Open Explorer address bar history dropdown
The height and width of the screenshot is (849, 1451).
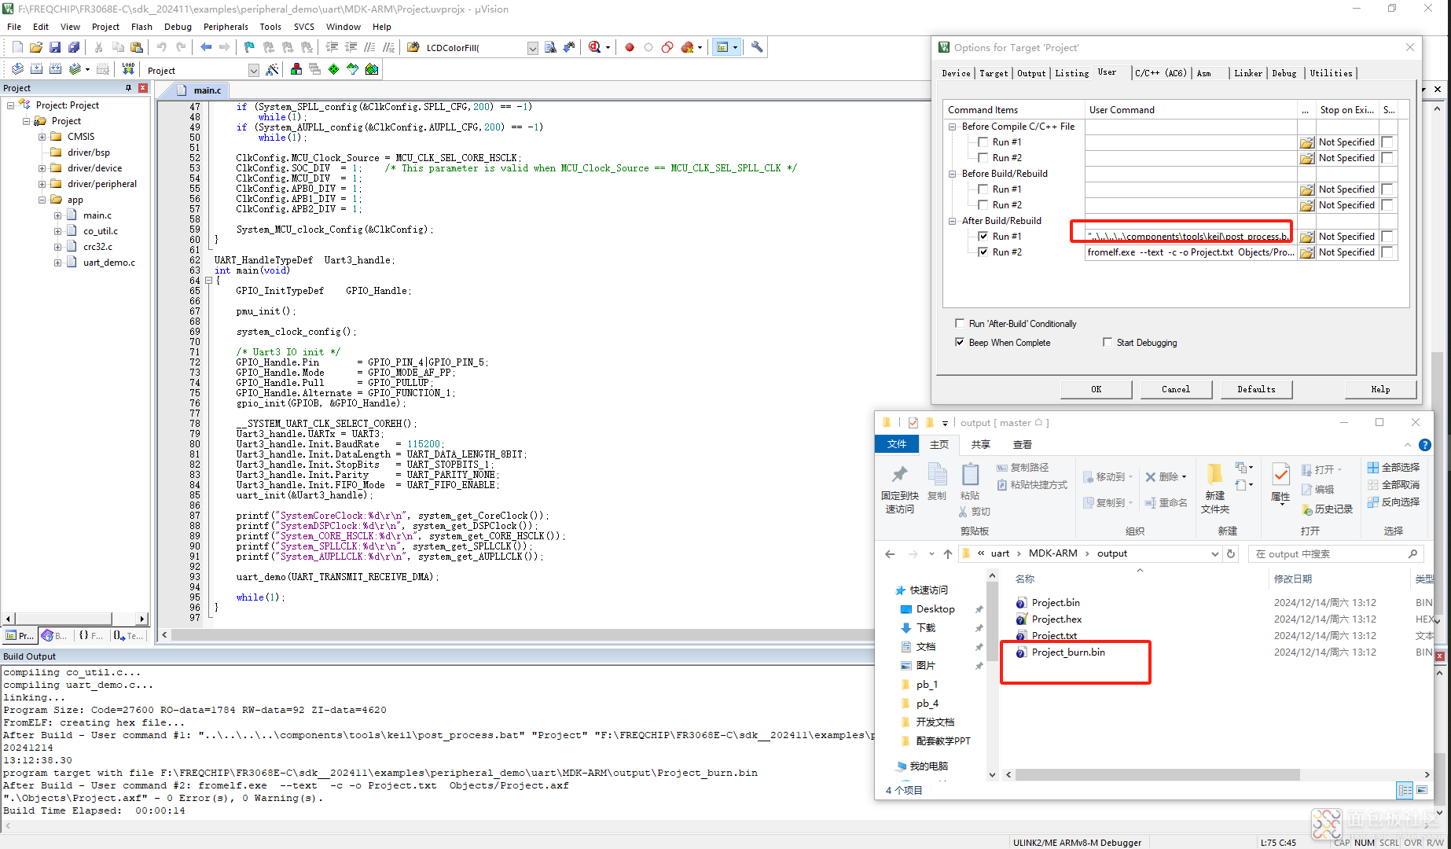[x=1214, y=553]
